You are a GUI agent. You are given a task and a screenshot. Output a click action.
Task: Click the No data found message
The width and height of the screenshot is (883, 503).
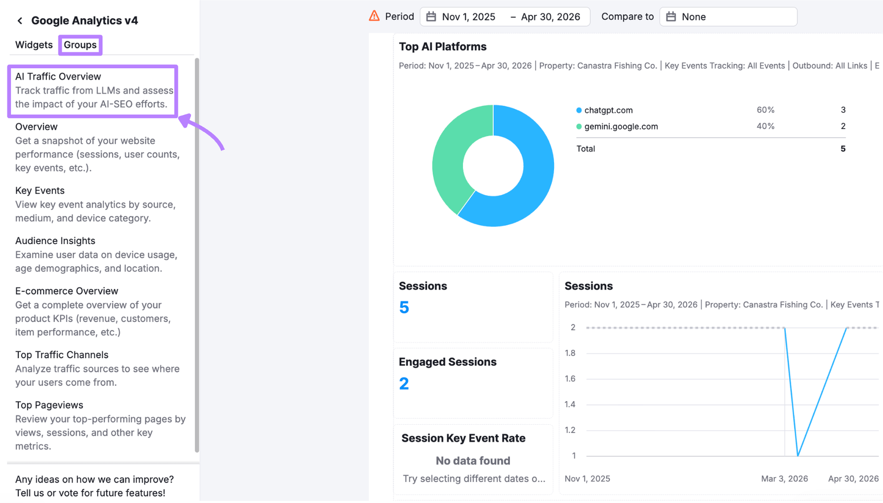click(x=473, y=461)
